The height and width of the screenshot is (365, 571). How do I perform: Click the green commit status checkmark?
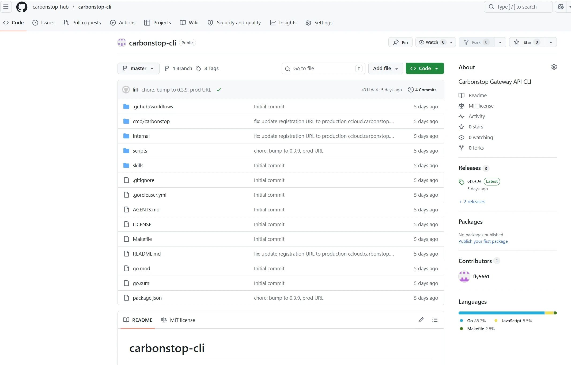219,90
